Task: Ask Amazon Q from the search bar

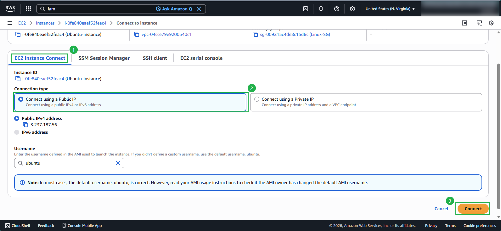Action: tap(174, 9)
